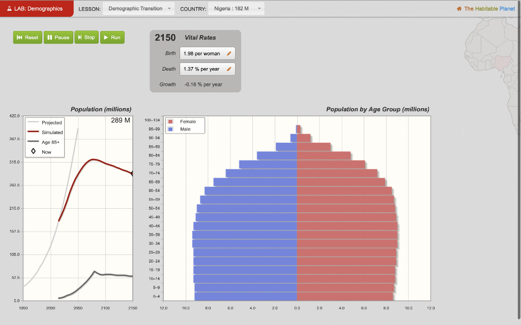The width and height of the screenshot is (521, 325).
Task: Click the LAB: Demographics header tab
Action: (x=37, y=8)
